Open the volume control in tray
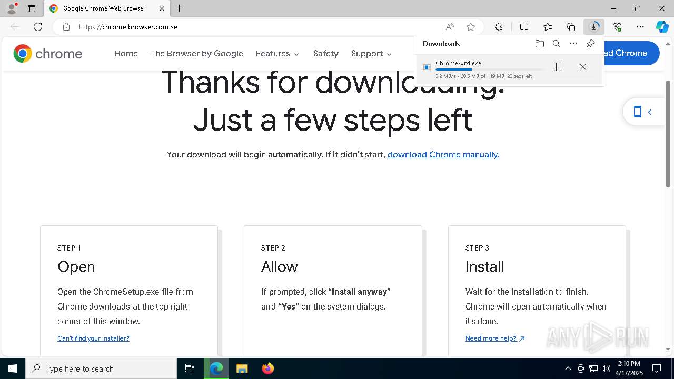This screenshot has height=379, width=674. coord(606,368)
